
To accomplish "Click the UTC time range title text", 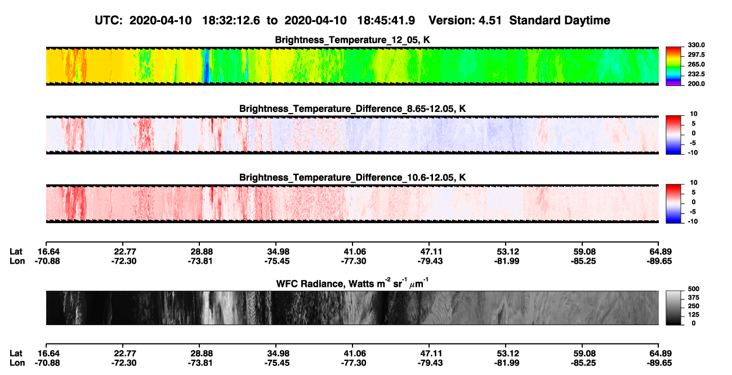I will tap(352, 20).
